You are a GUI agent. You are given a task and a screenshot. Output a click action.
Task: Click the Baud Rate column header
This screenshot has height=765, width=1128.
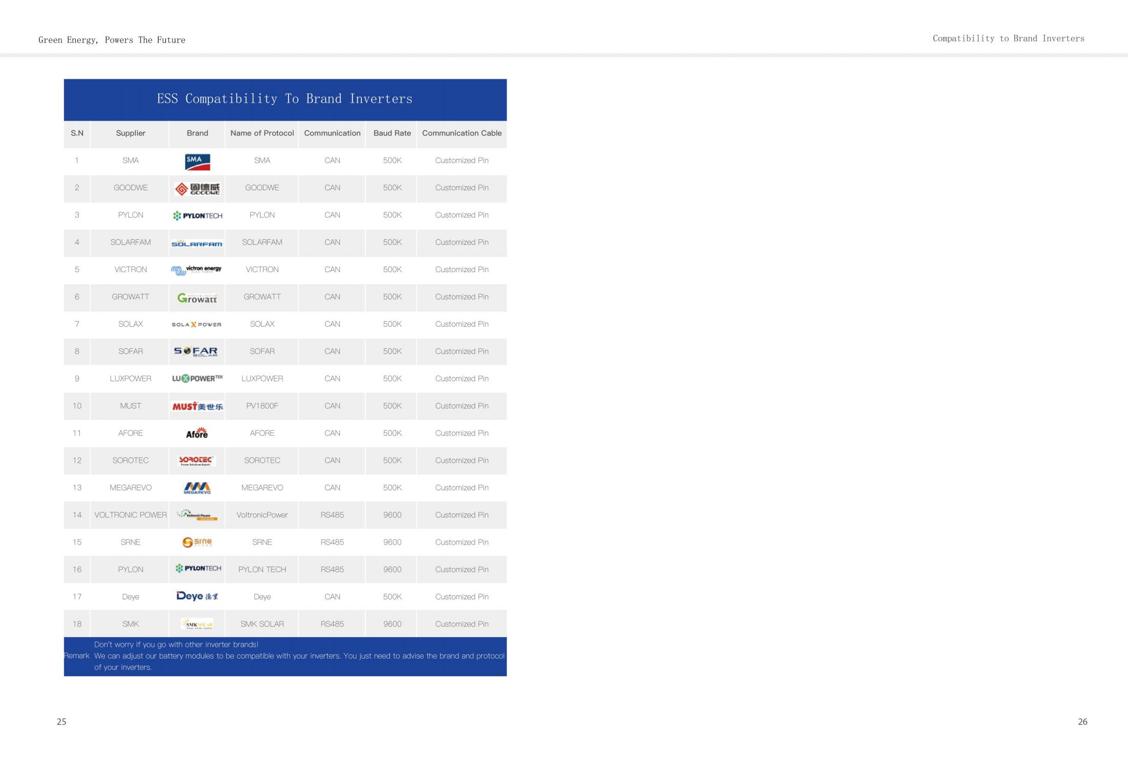click(x=392, y=133)
